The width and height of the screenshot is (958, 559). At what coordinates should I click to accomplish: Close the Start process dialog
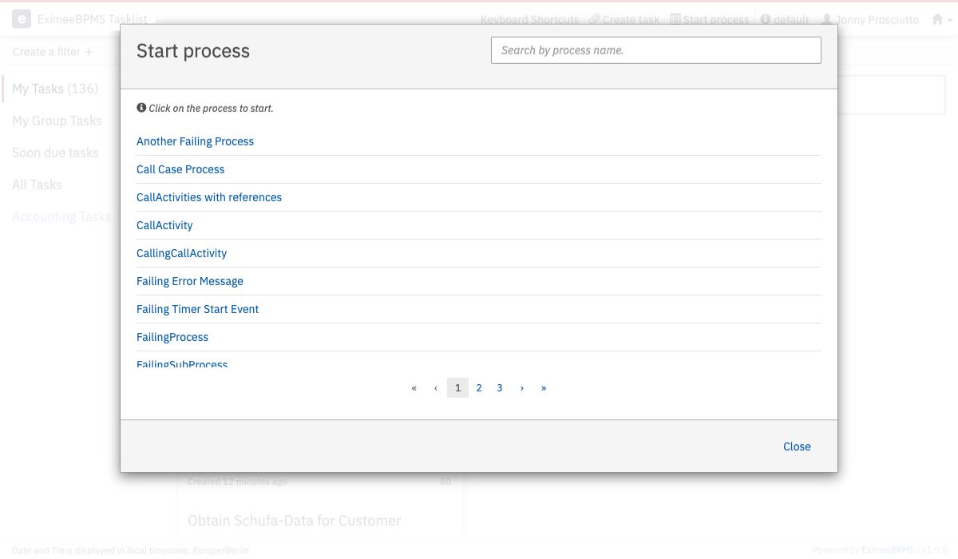pyautogui.click(x=797, y=446)
